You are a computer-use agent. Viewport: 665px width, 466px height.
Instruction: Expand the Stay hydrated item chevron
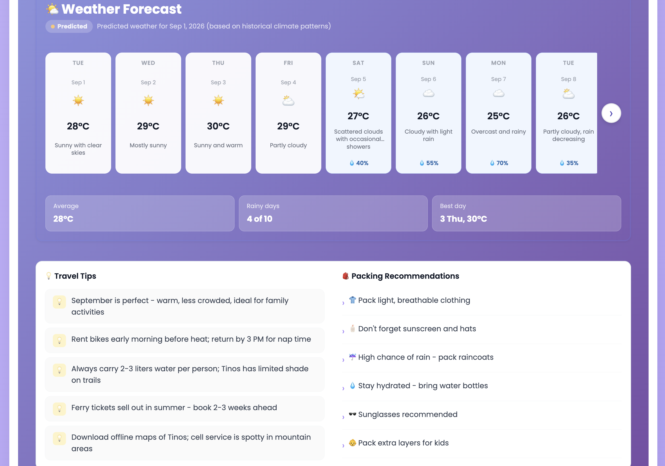[343, 388]
